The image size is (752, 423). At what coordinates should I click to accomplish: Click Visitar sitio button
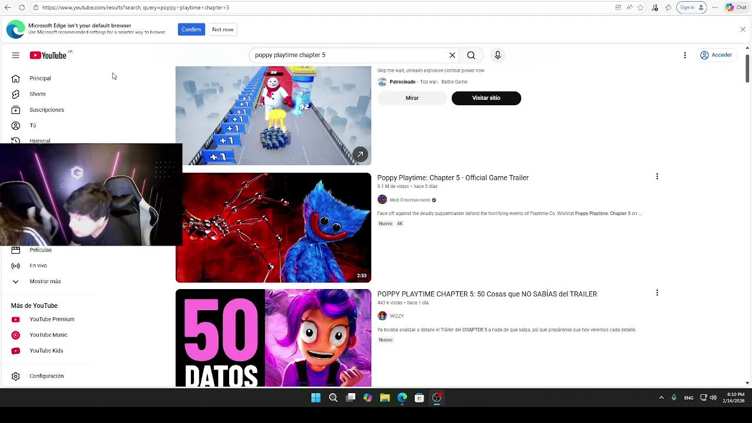(x=486, y=98)
